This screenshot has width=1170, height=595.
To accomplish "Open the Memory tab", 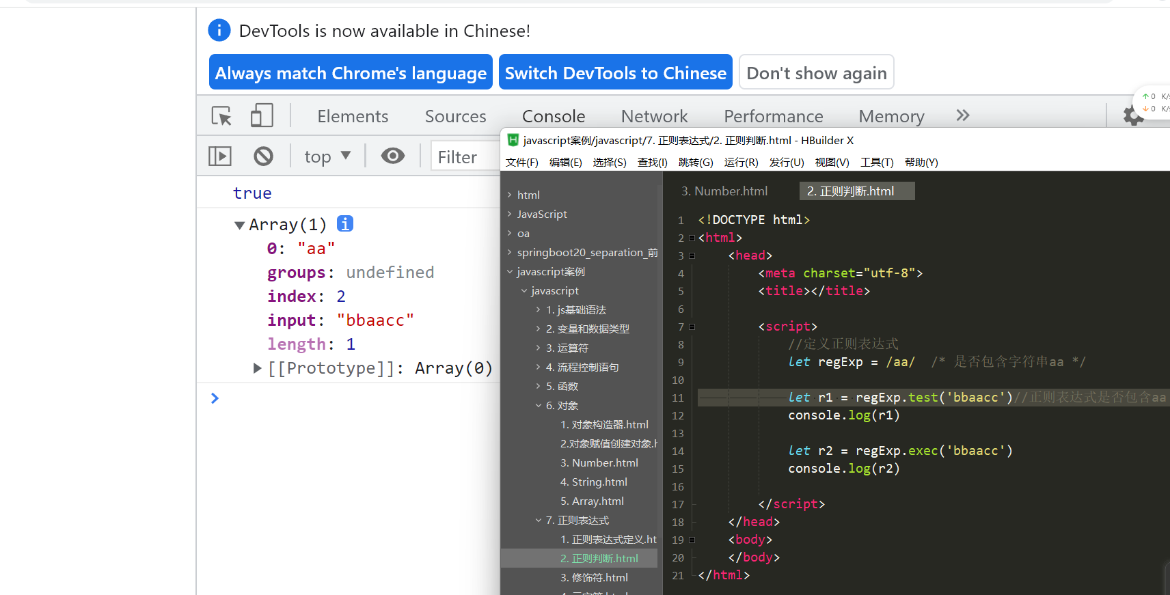I will click(891, 116).
